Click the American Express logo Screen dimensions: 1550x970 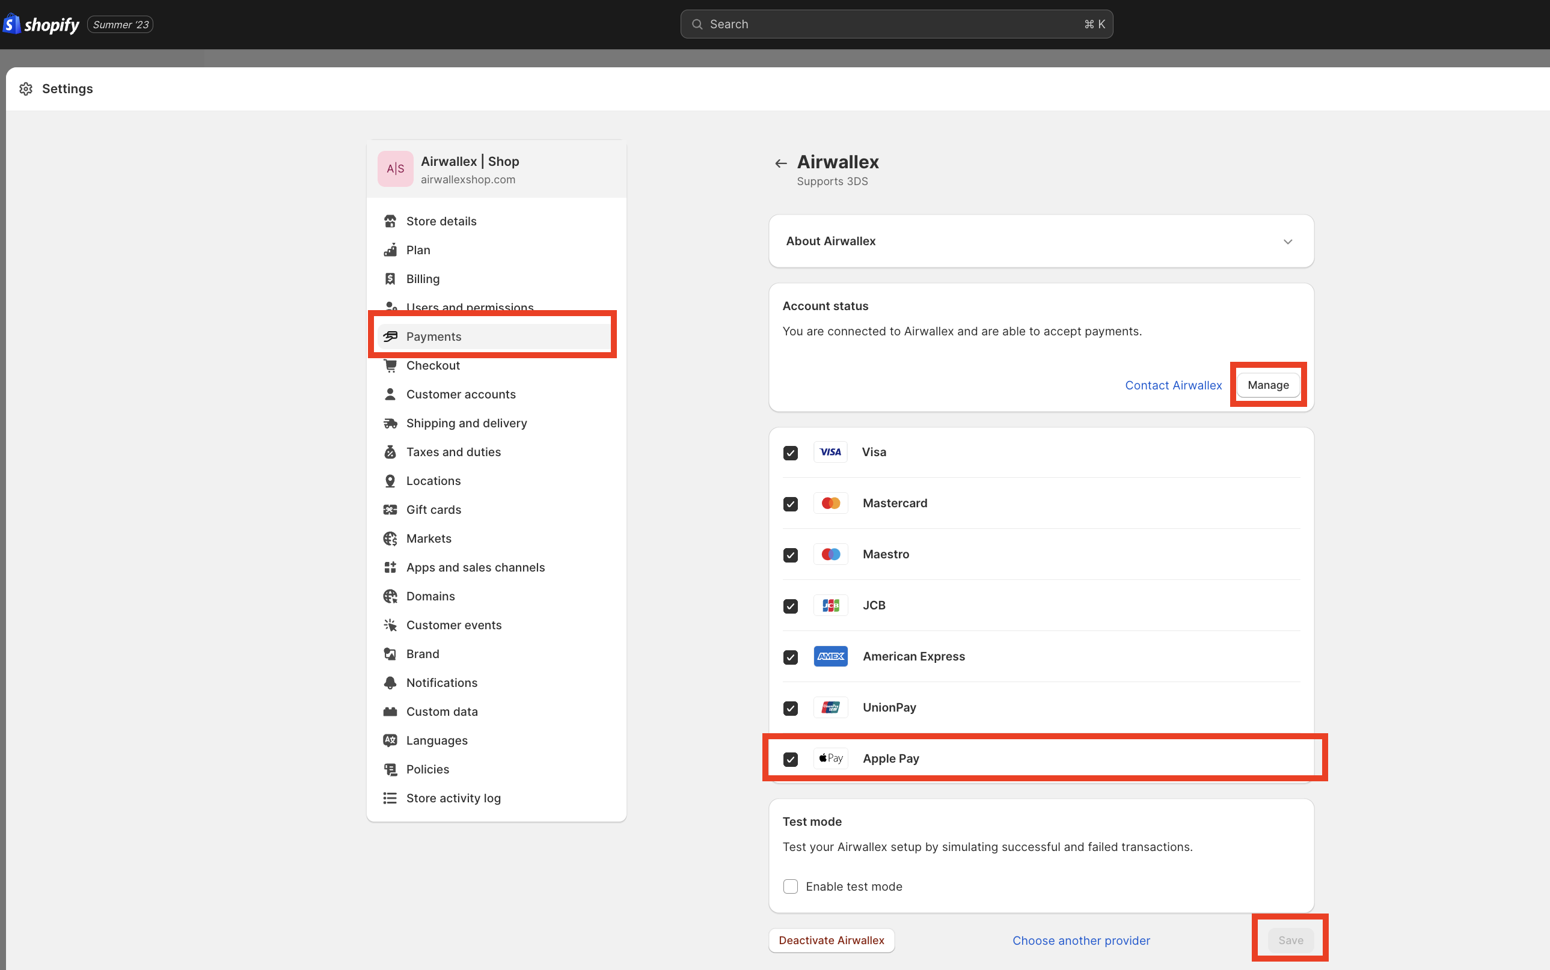tap(830, 656)
